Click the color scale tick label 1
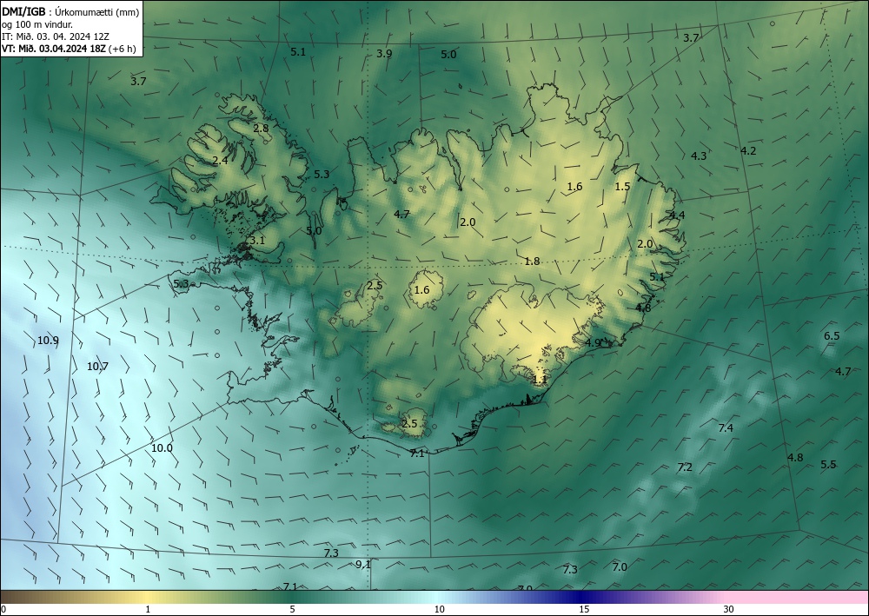Viewport: 869px width, 616px height. 148,609
